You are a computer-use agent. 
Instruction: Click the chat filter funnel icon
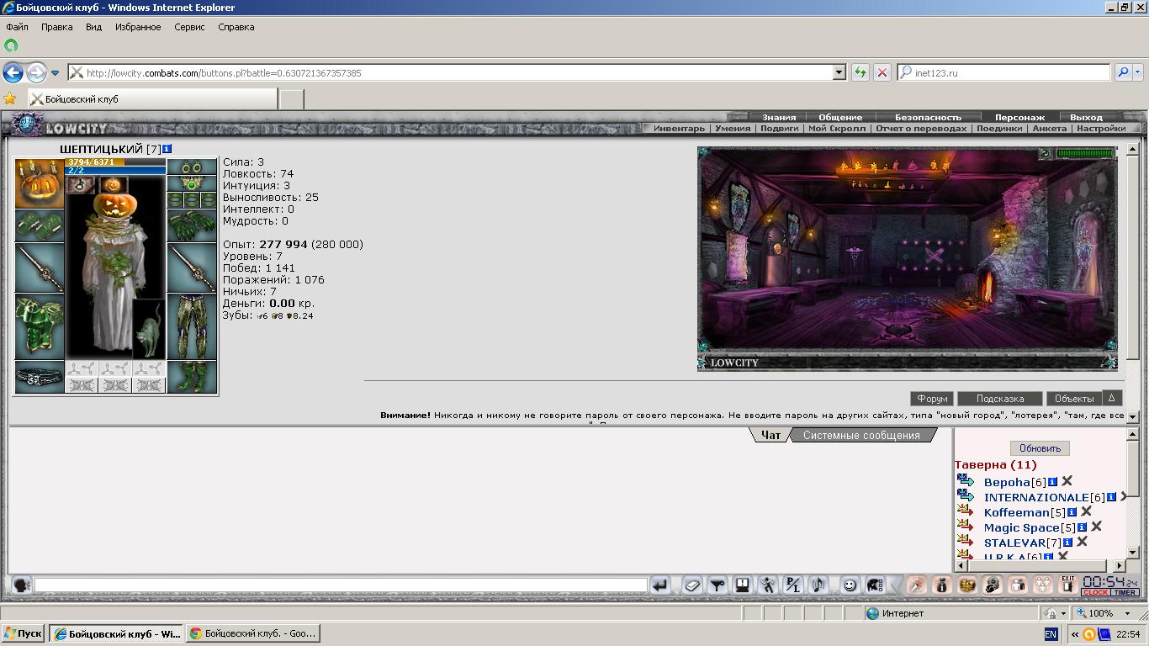pyautogui.click(x=717, y=585)
